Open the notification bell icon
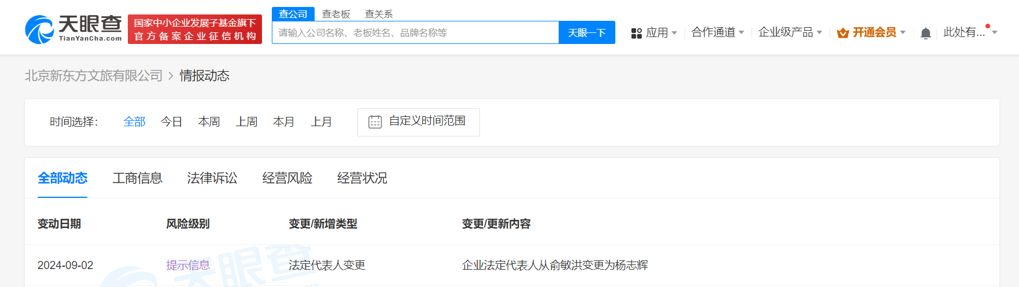Viewport: 1019px width, 287px height. (x=925, y=34)
